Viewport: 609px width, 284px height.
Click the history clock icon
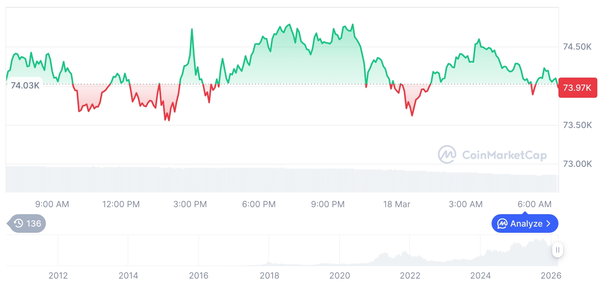point(18,223)
